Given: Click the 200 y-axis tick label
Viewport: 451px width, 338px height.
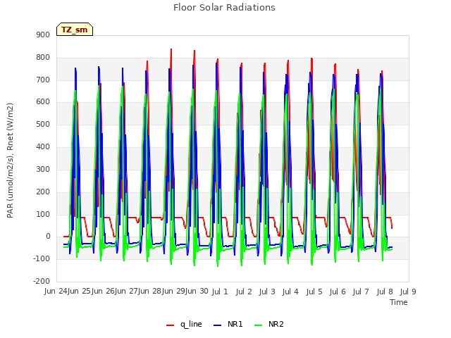Looking at the screenshot, I should click(x=43, y=192).
